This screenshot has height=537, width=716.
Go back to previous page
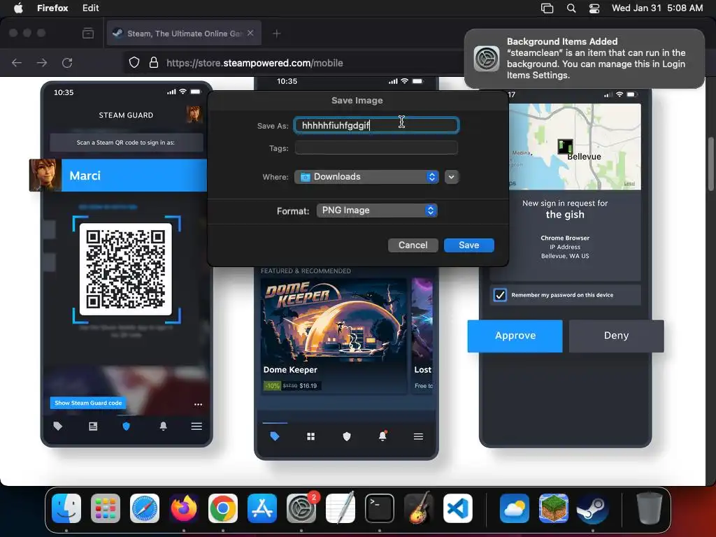click(17, 62)
